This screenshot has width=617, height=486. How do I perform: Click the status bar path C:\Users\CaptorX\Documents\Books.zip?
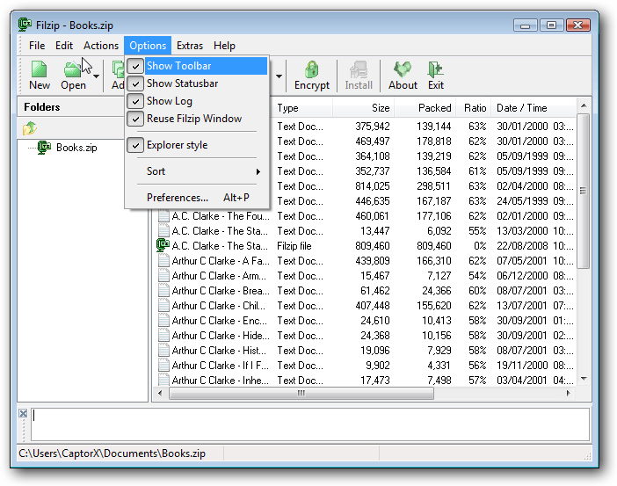pyautogui.click(x=112, y=453)
